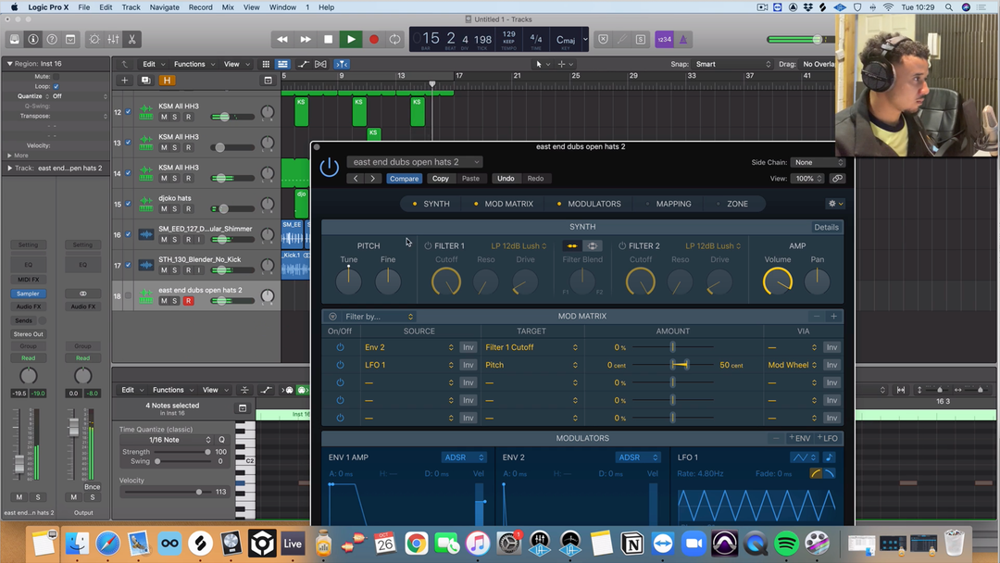
Task: Click the Details button in Synth section
Action: click(x=826, y=227)
